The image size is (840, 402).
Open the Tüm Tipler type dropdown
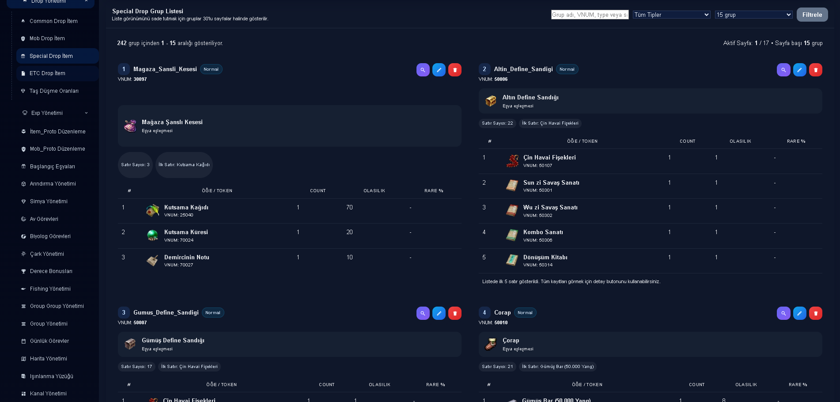click(672, 15)
